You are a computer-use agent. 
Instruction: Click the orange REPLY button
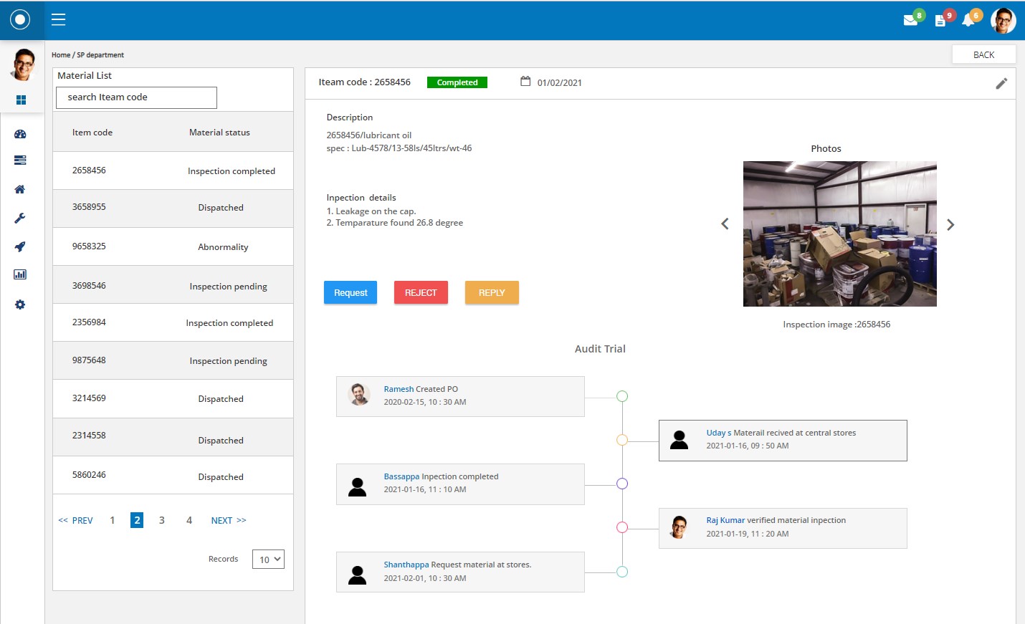pos(492,292)
